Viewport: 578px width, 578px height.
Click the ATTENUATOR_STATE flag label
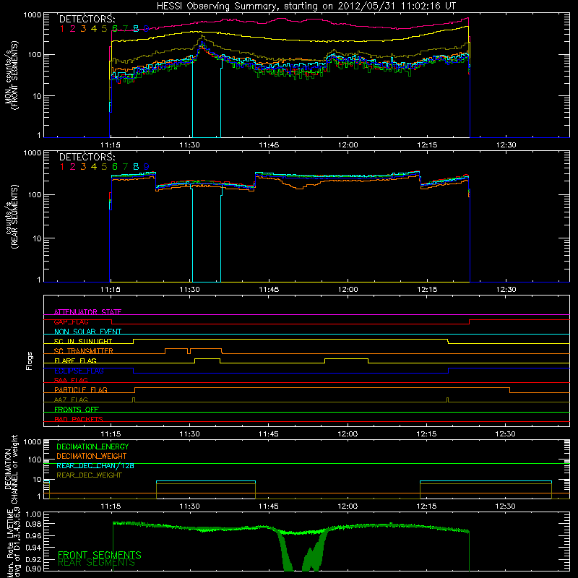coord(87,312)
